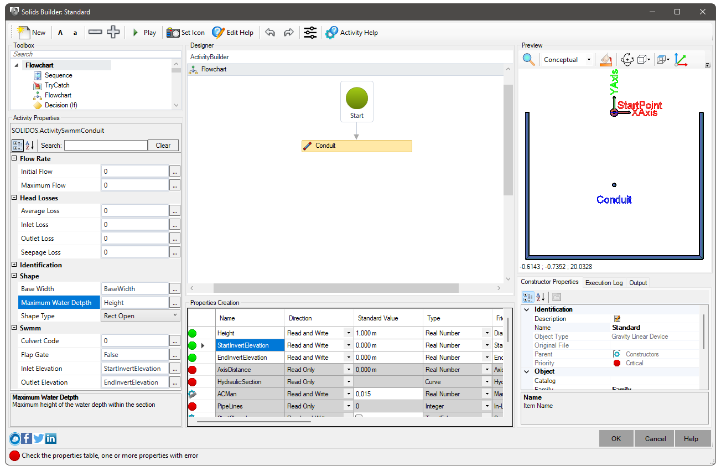This screenshot has height=471, width=721.
Task: Collapse the Flow Rate group
Action: pos(14,159)
